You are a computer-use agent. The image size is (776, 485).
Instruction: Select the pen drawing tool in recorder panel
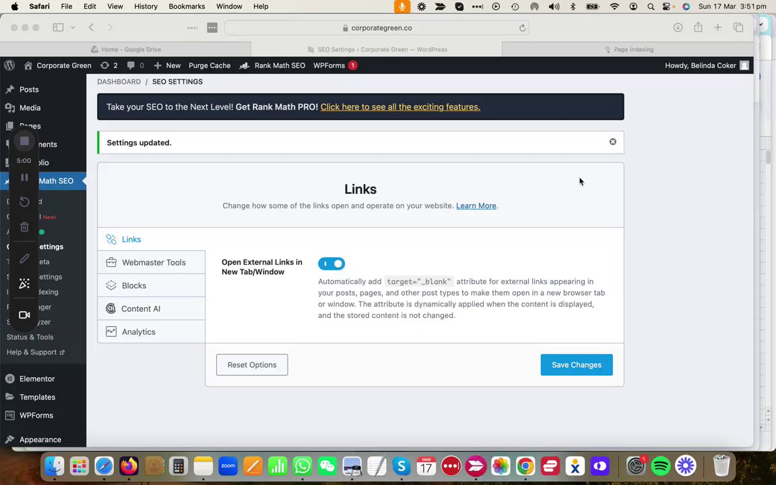(24, 259)
